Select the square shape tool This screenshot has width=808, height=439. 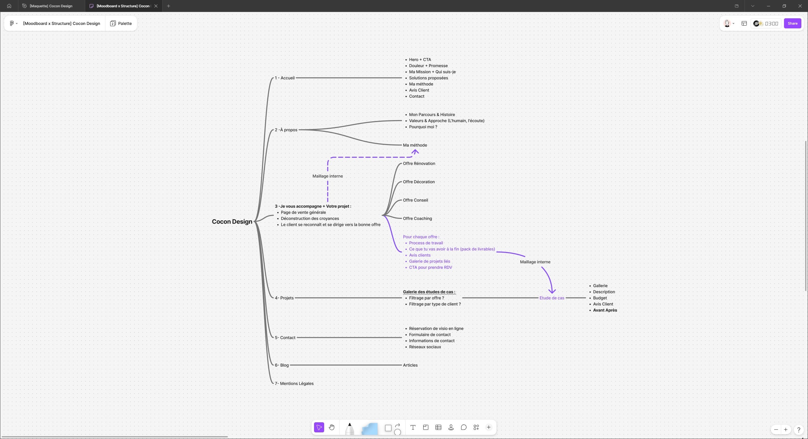[388, 428]
